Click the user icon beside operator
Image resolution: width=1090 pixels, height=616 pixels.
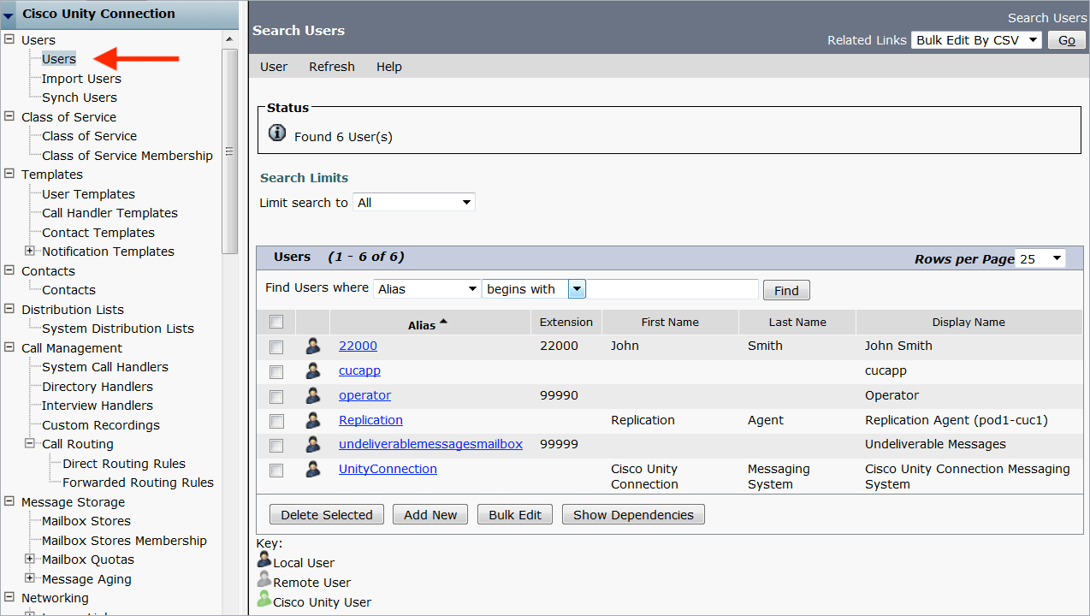tap(313, 395)
